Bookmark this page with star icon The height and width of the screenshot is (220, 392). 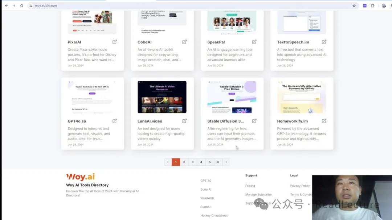click(x=354, y=6)
